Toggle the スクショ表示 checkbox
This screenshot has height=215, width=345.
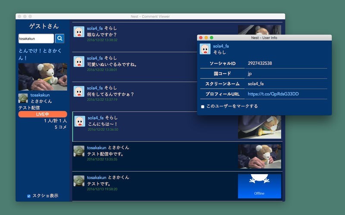tap(29, 196)
